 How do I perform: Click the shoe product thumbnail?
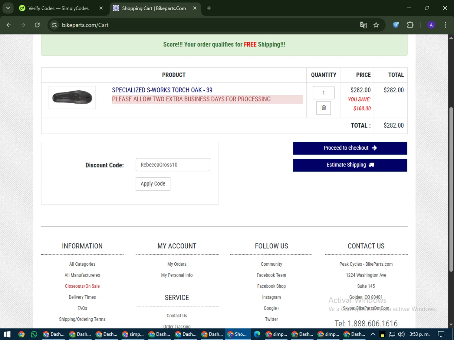72,97
